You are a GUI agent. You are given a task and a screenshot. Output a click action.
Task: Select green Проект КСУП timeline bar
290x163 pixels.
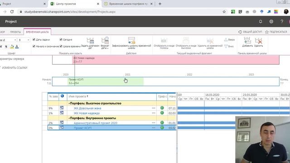tap(106, 81)
